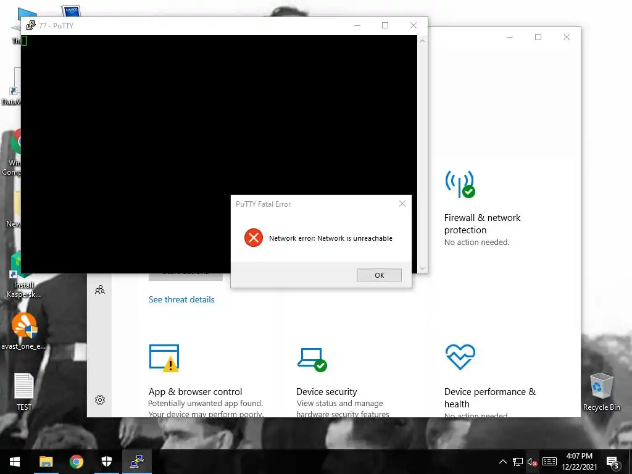Minimize the PuTTY window

coord(357,25)
